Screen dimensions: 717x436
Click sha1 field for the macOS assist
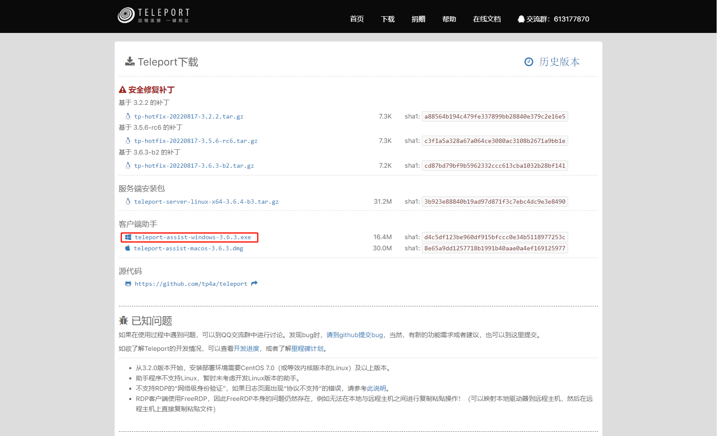[495, 248]
